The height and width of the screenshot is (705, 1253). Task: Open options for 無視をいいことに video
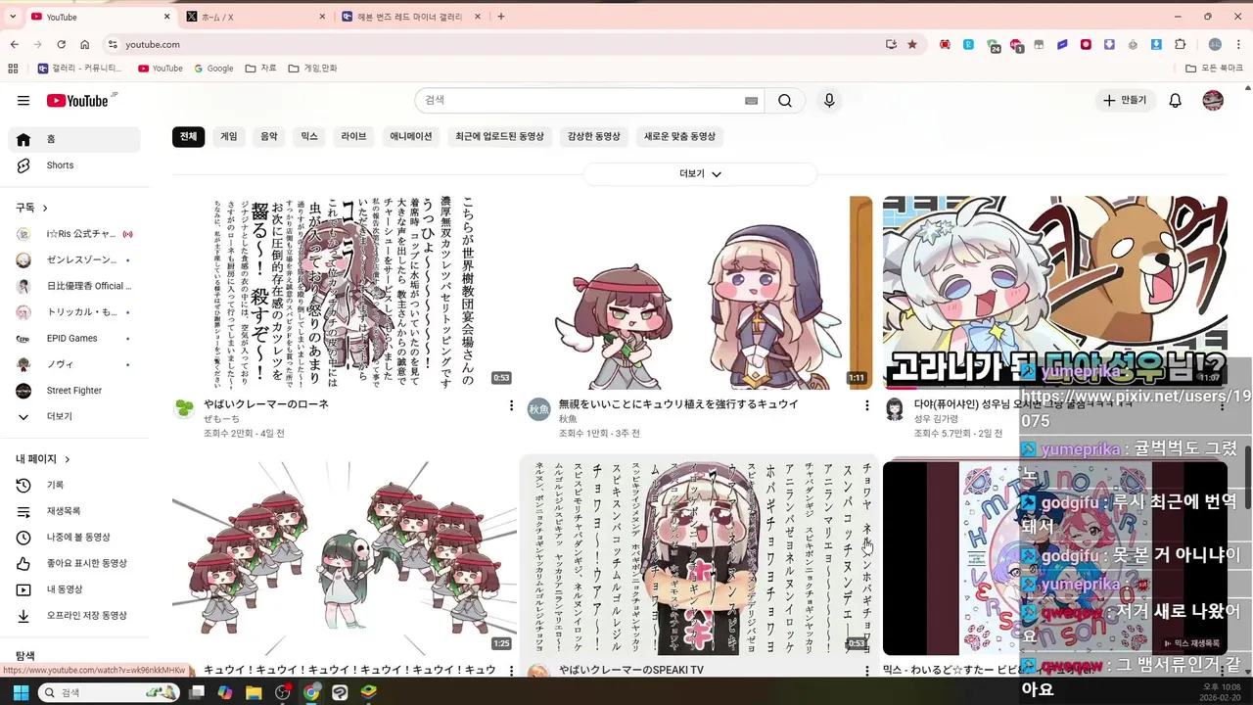pos(866,405)
